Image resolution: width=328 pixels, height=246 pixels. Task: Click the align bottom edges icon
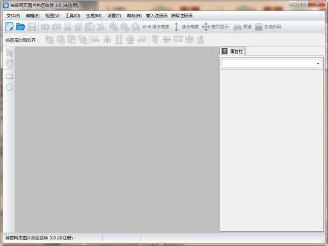(x=201, y=39)
